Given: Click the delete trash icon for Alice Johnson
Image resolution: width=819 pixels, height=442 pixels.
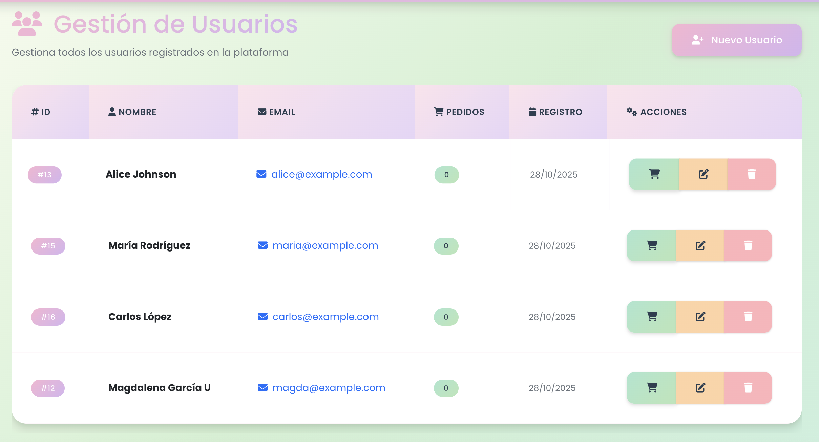Looking at the screenshot, I should coord(751,174).
